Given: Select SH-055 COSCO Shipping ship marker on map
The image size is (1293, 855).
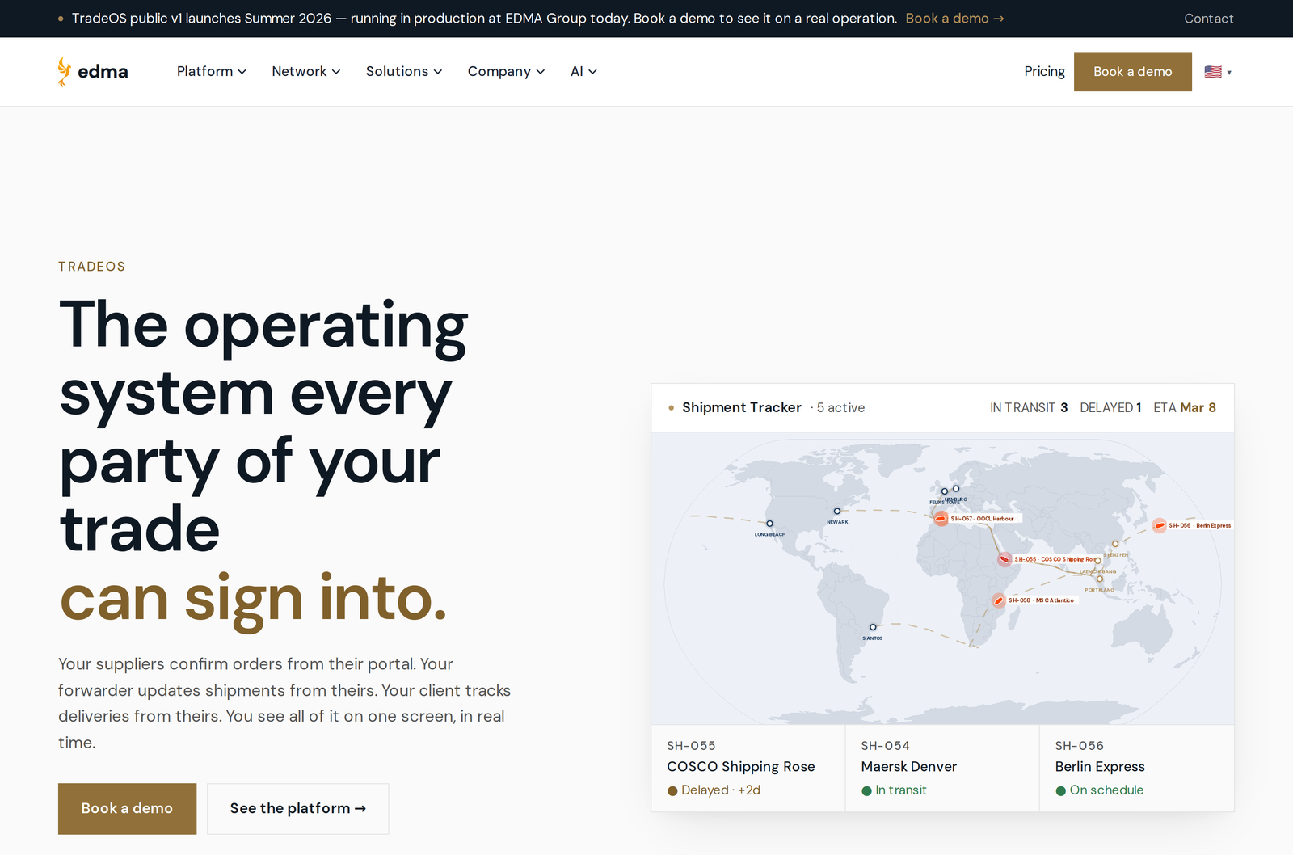Looking at the screenshot, I should (x=1004, y=559).
